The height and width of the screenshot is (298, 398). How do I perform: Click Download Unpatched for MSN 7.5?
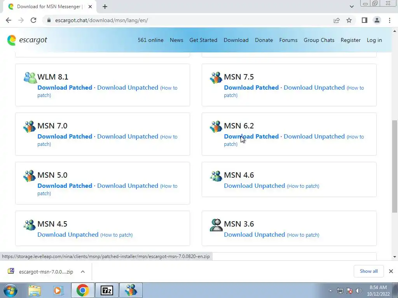pos(314,88)
